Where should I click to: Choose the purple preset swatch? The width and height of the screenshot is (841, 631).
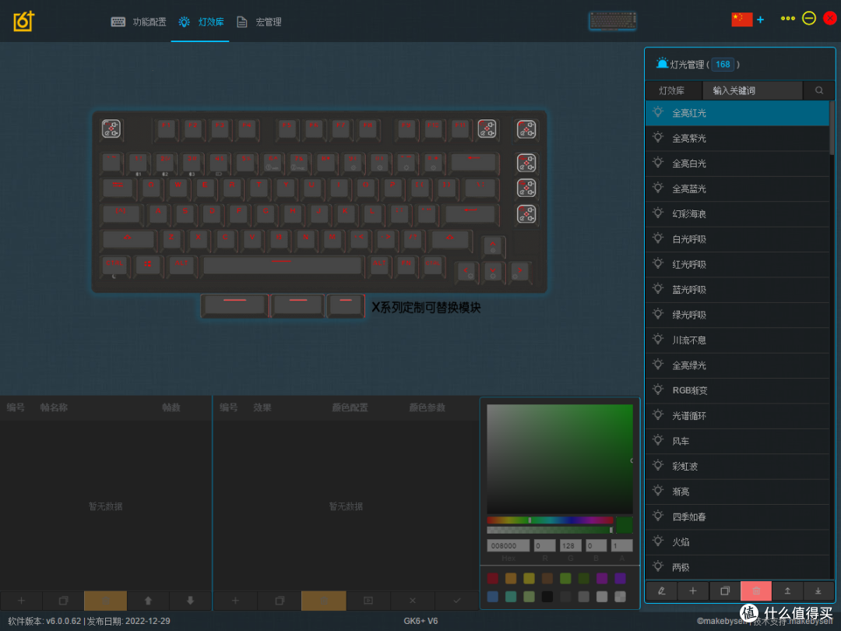[602, 578]
